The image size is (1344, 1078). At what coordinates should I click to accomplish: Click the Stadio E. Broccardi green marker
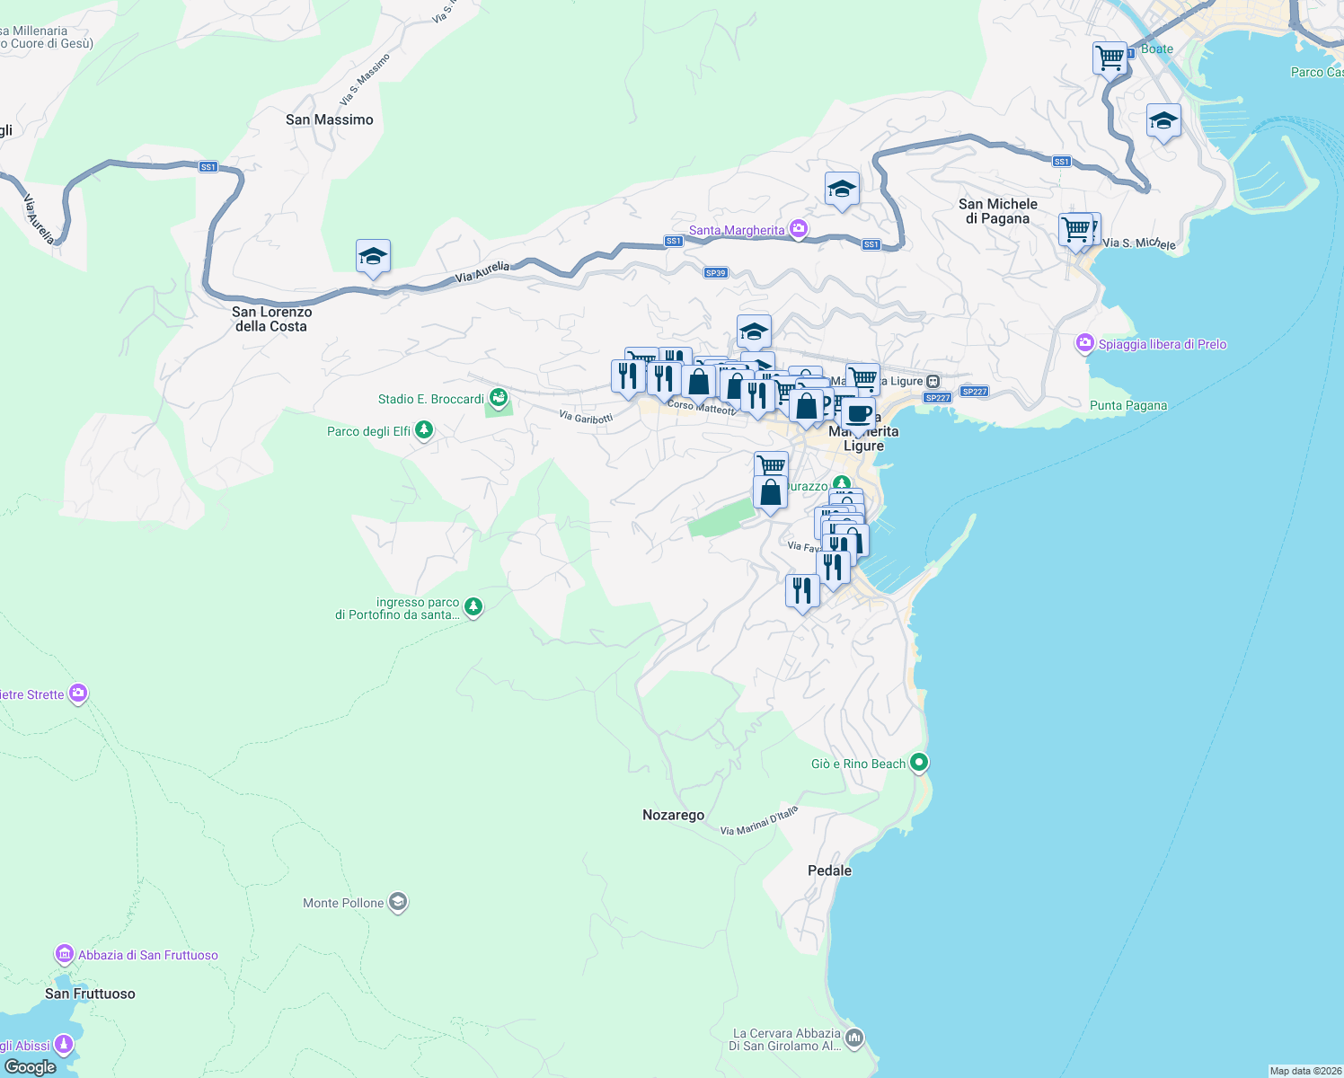(x=498, y=396)
